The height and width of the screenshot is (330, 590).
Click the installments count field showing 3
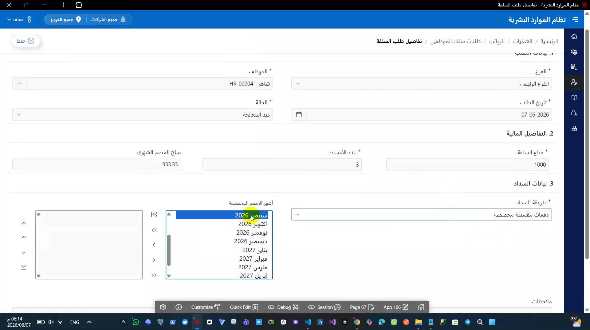282,165
